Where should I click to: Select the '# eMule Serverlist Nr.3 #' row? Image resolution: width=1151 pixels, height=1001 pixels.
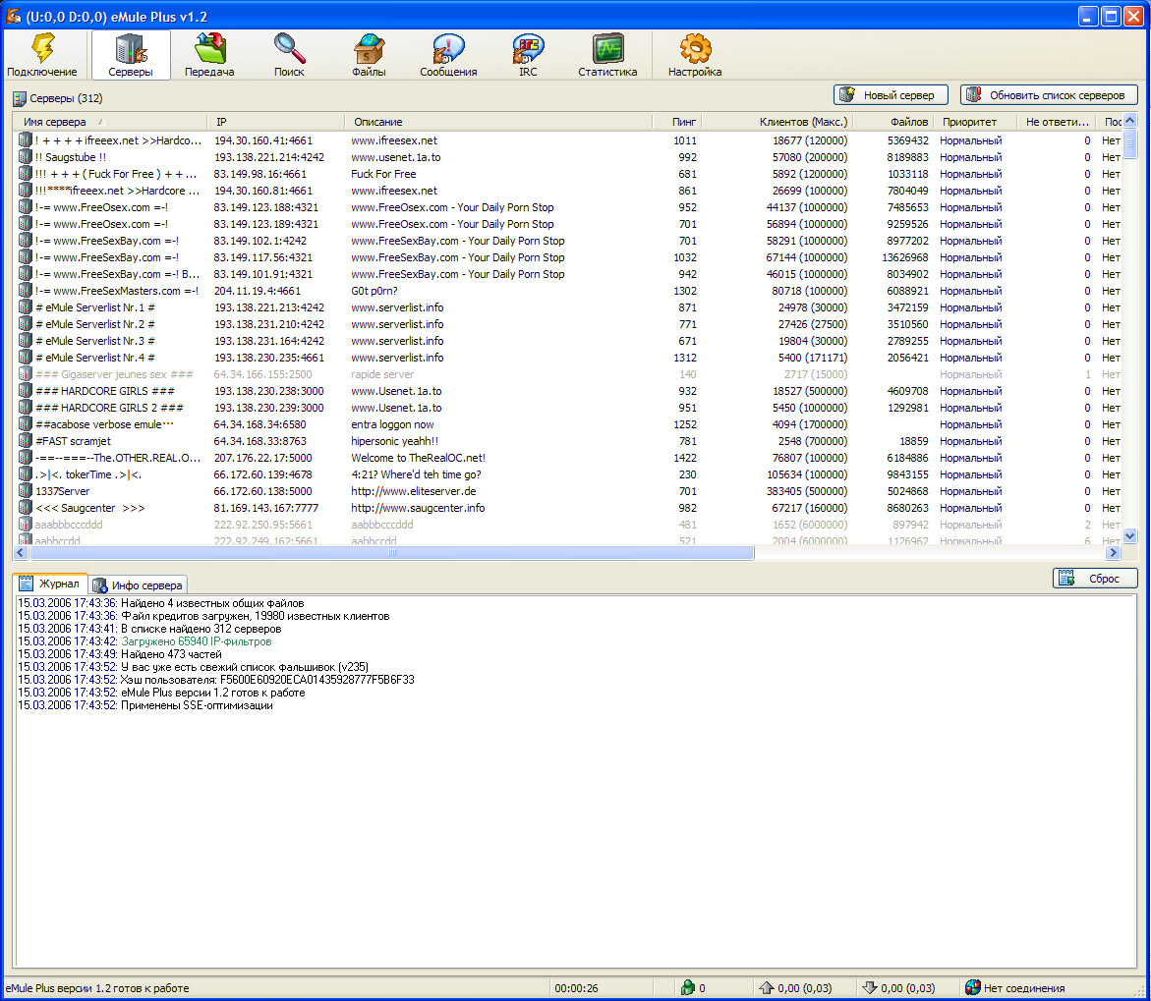[x=569, y=341]
